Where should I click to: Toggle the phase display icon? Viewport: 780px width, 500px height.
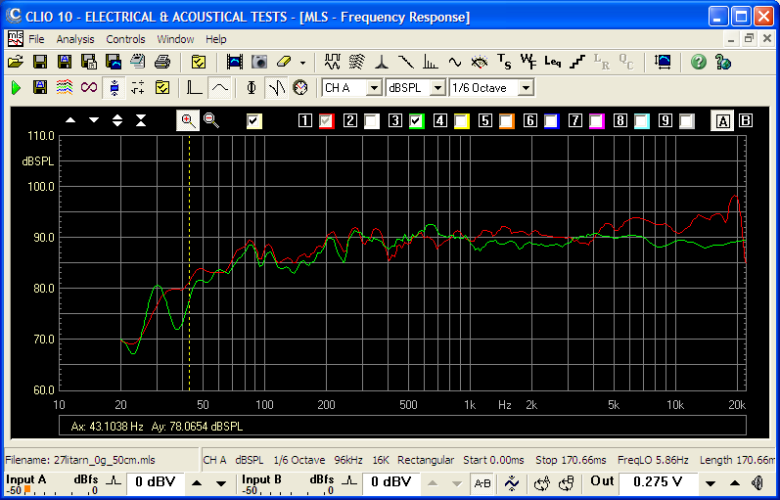coord(252,88)
